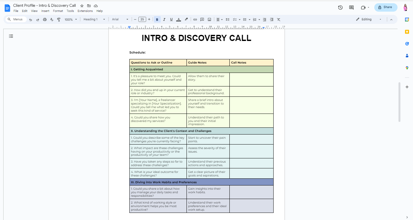Toggle italic formatting
Image resolution: width=413 pixels, height=220 pixels.
[164, 19]
